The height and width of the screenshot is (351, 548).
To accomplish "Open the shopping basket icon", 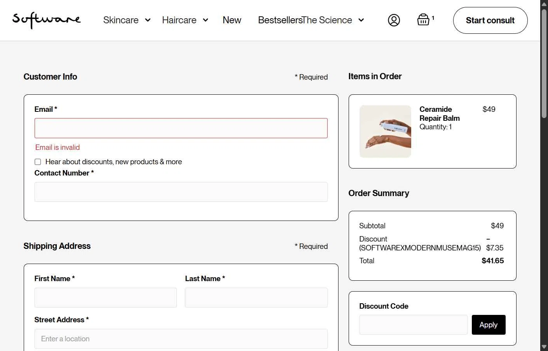I will 423,19.
